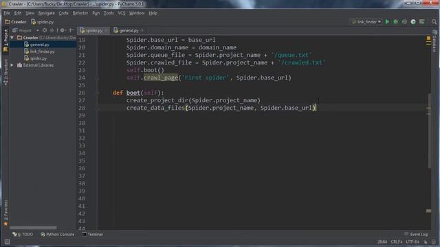Open the Tools menu
This screenshot has height=247, width=440.
(x=109, y=13)
